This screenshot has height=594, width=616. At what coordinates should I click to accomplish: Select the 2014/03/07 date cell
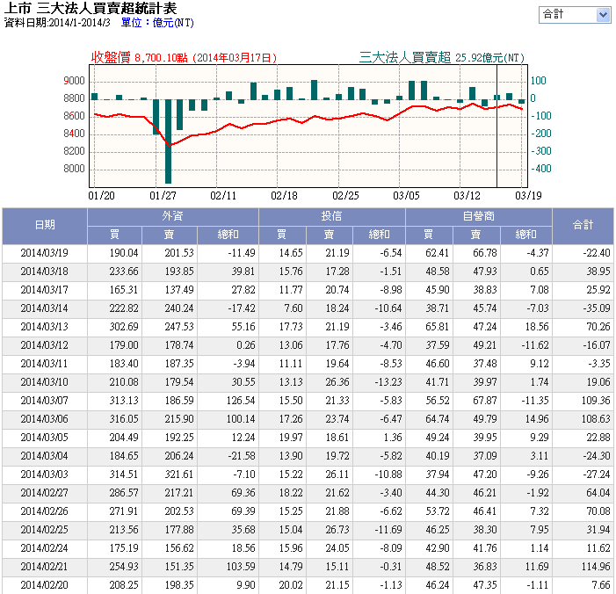(x=45, y=401)
